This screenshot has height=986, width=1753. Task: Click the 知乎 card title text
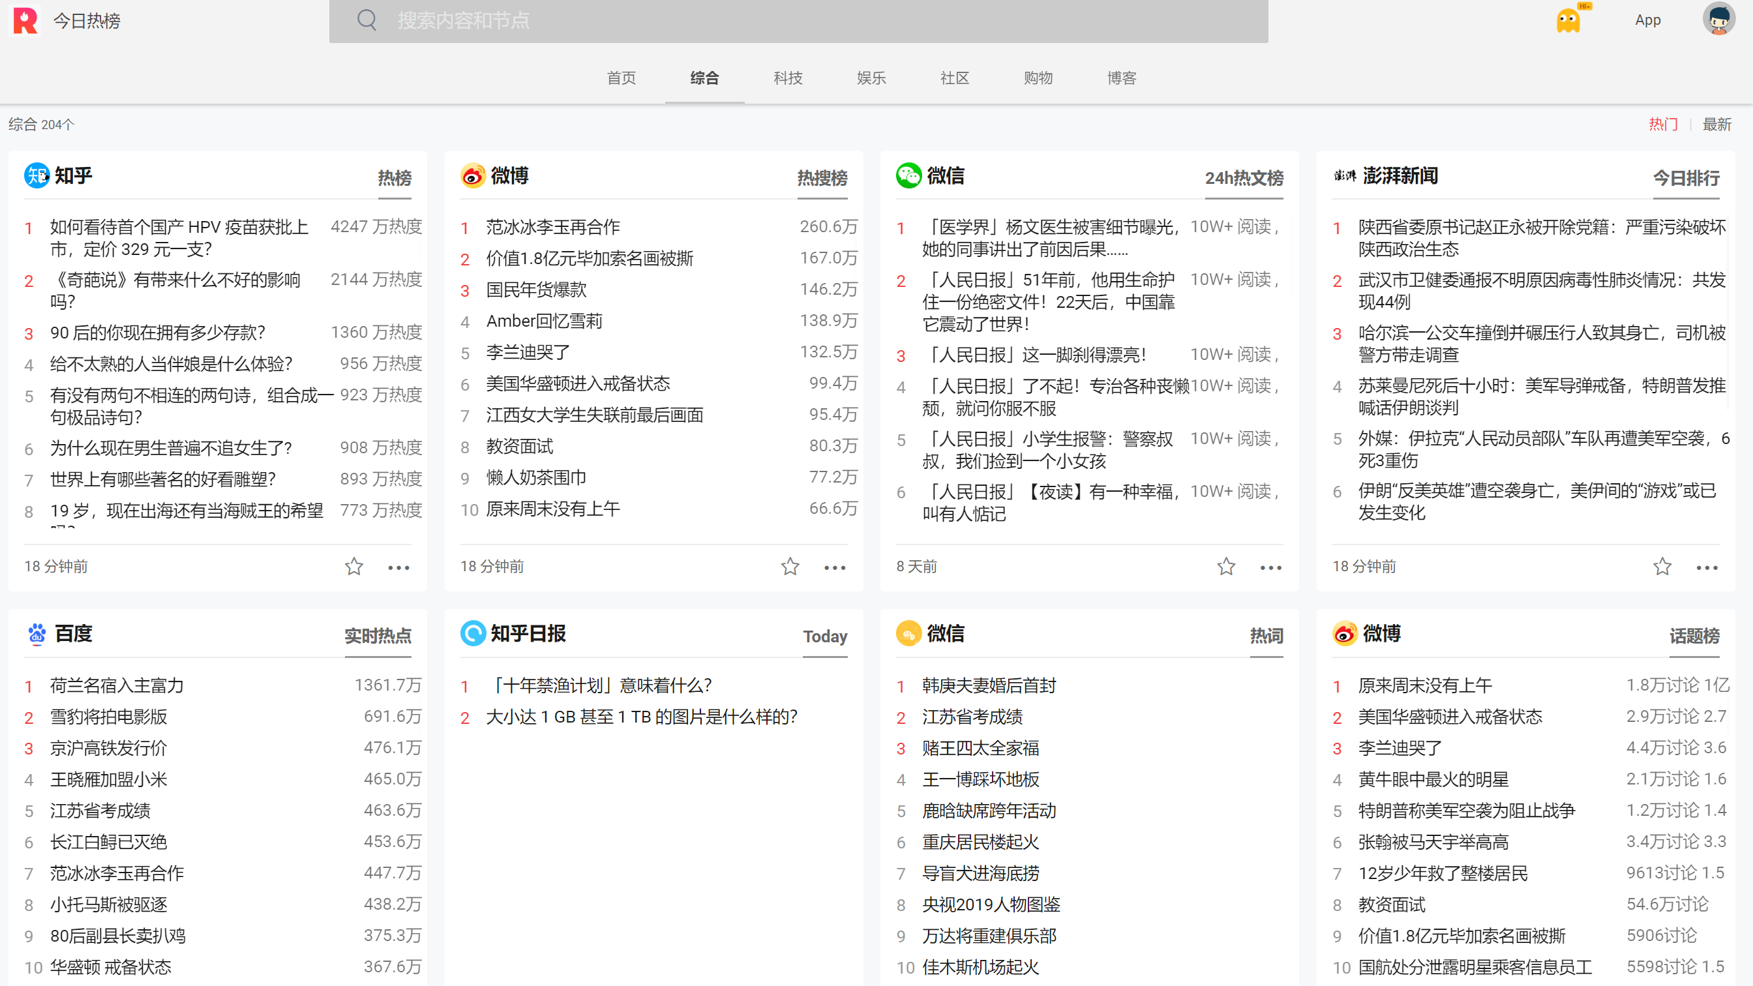click(74, 176)
